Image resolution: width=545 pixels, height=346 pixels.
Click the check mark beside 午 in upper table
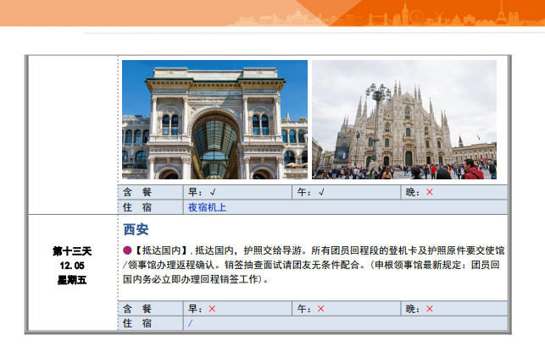point(321,192)
